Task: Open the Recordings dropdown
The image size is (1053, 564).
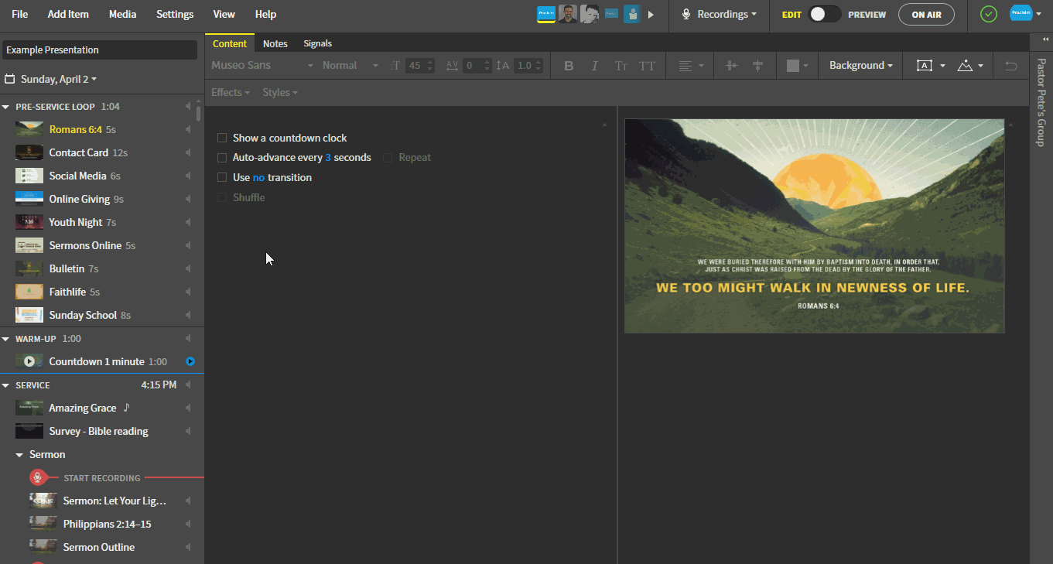Action: 719,14
